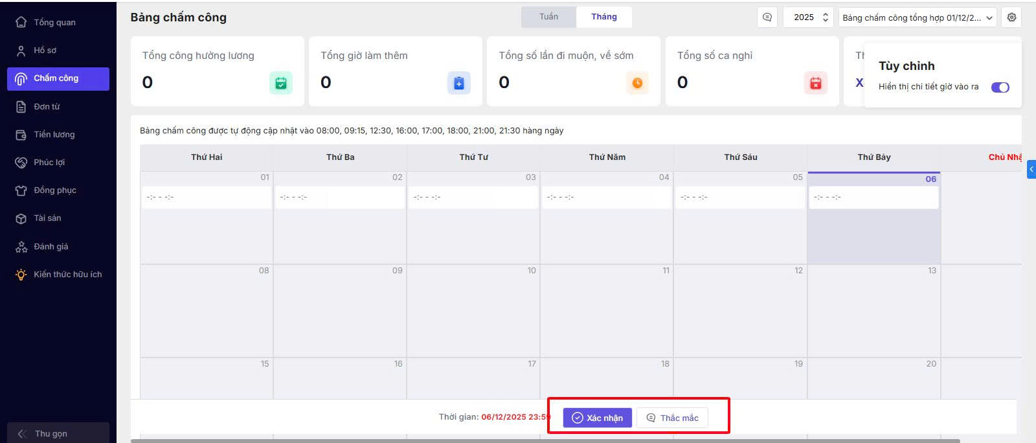Click the green calendar-check icon

[281, 83]
